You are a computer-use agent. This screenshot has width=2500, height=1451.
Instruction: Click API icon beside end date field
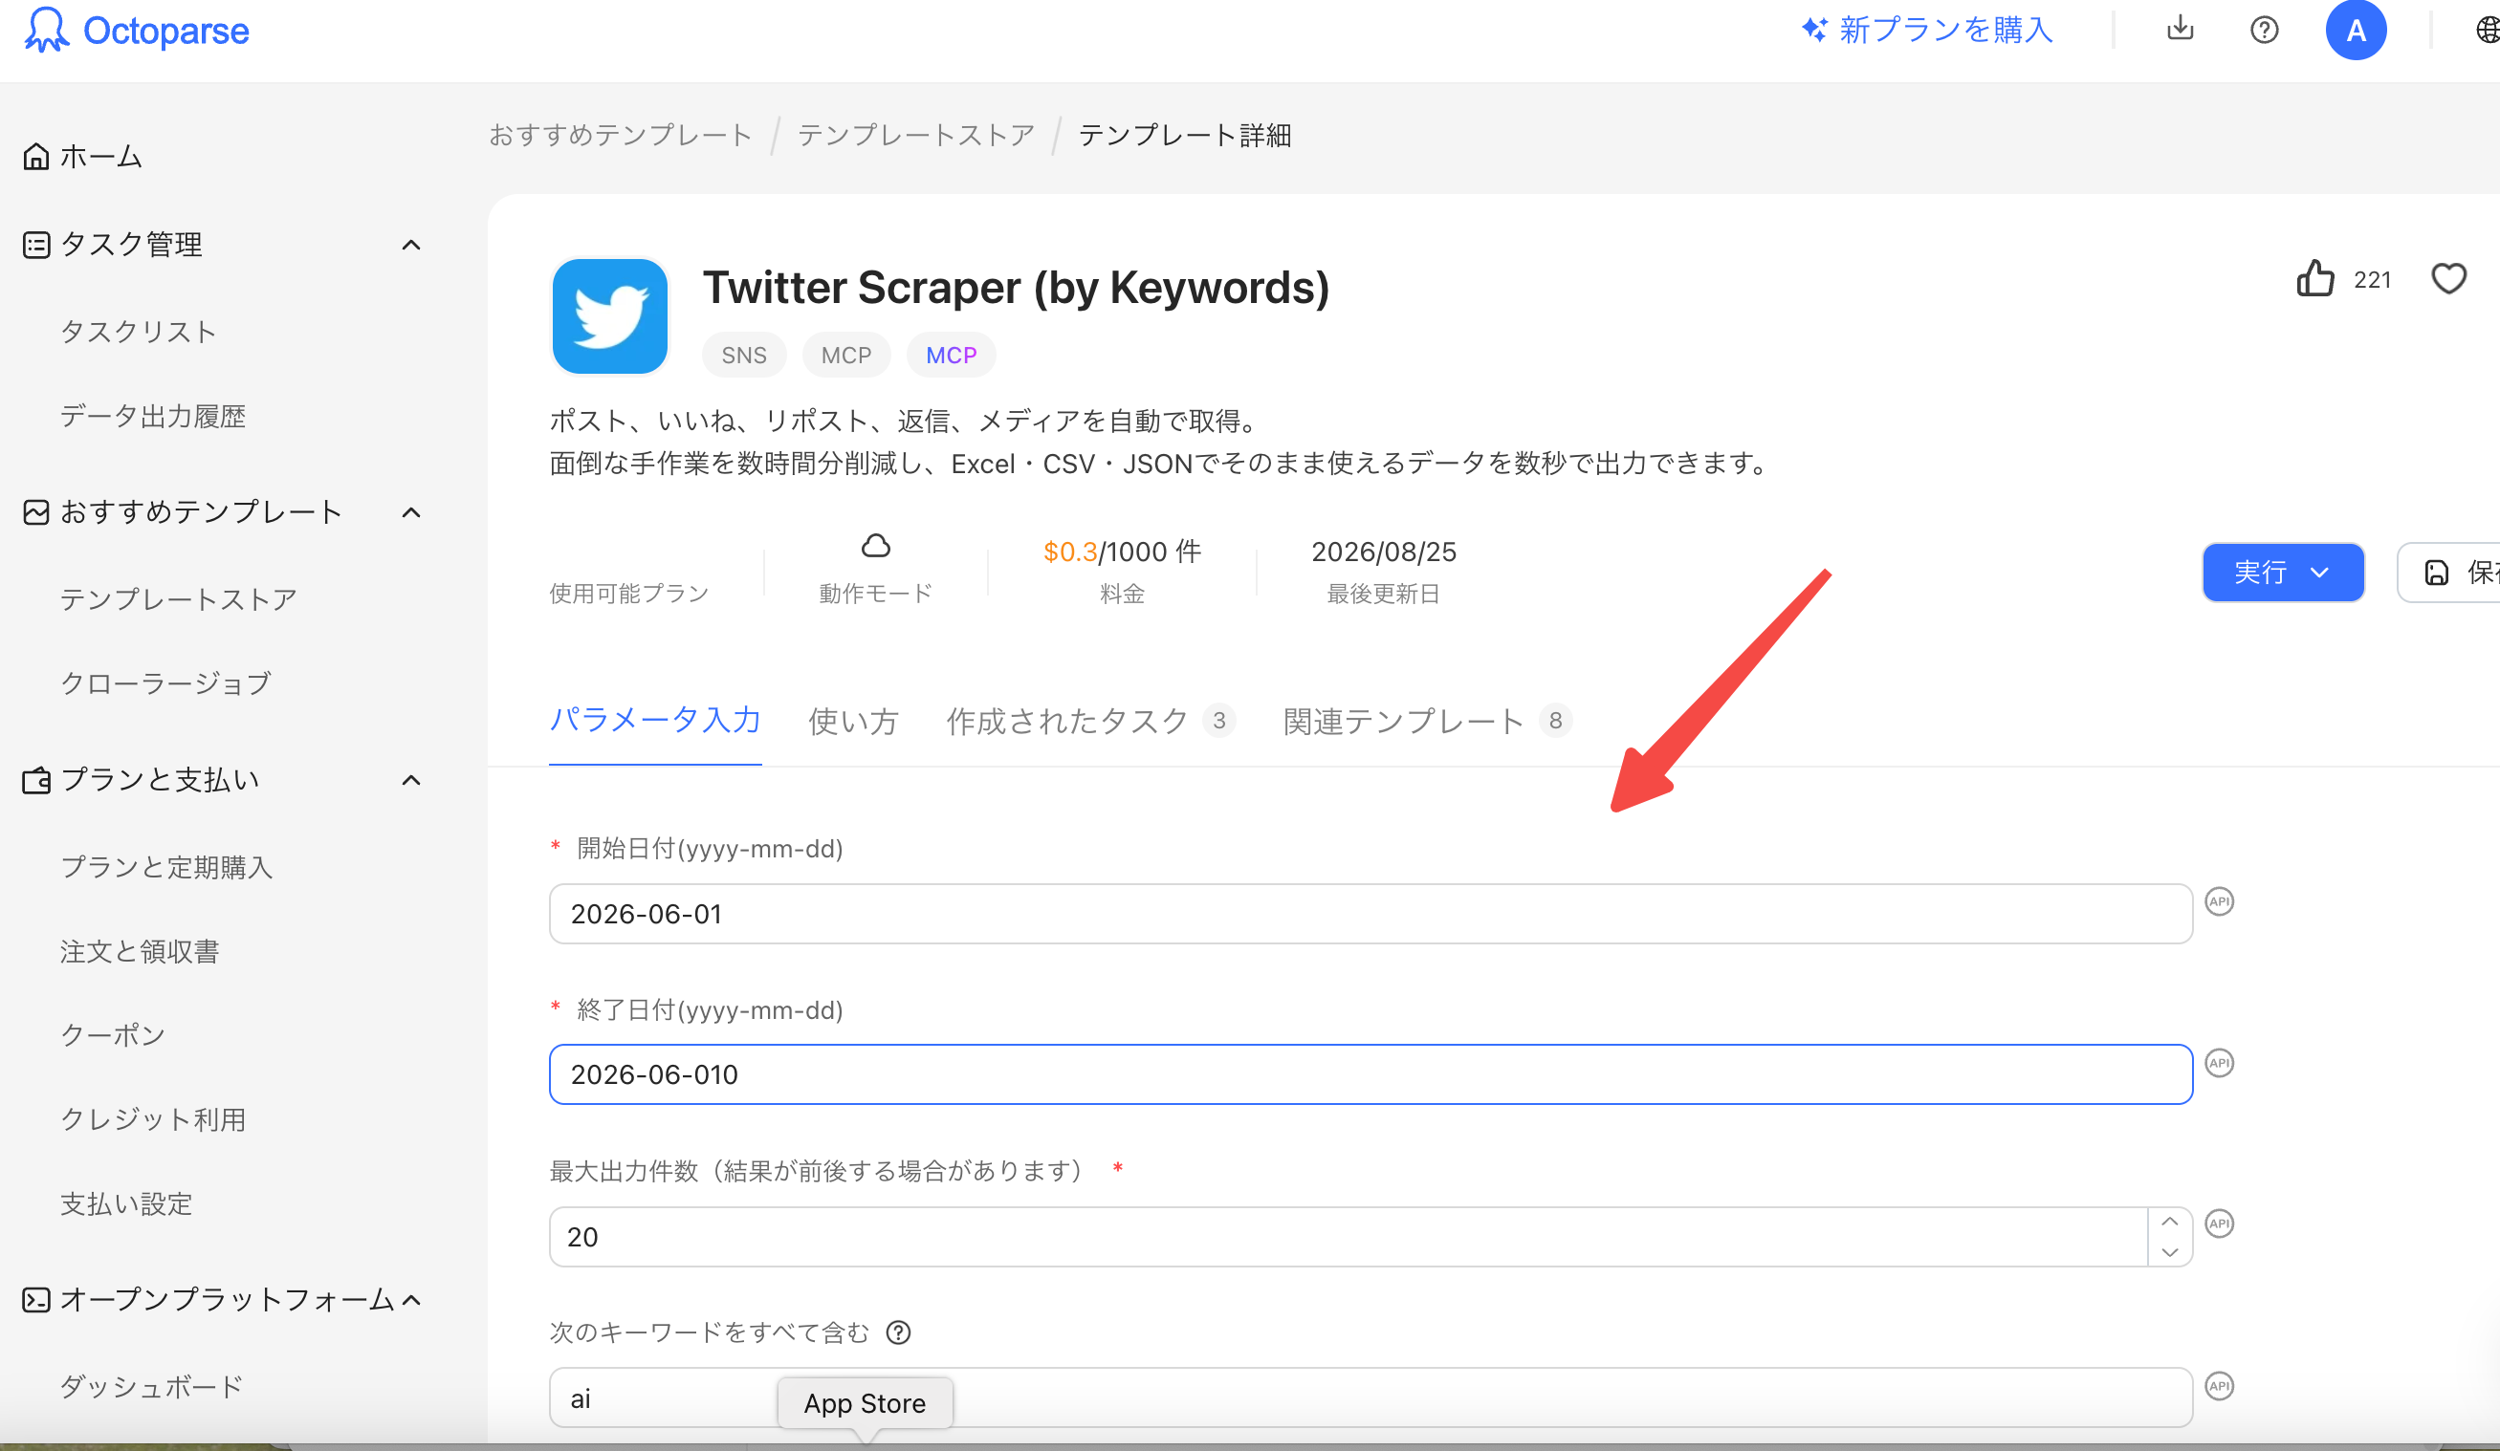click(x=2219, y=1063)
